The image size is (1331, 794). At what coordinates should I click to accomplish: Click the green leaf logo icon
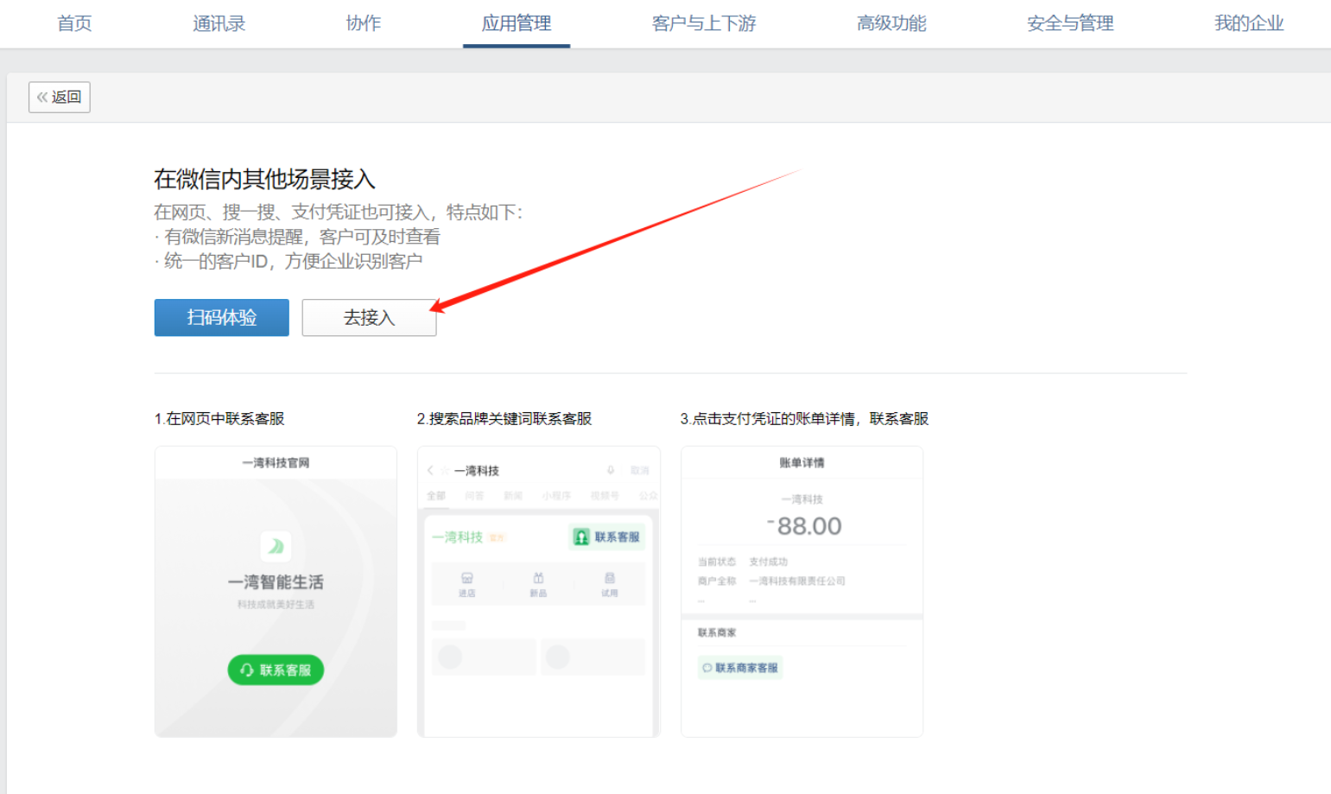276,546
